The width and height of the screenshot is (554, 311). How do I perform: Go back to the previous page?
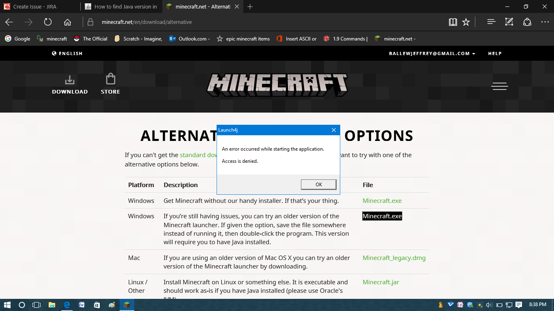coord(9,22)
